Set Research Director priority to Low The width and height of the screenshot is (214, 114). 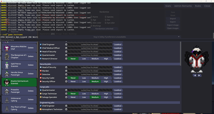[84, 59]
